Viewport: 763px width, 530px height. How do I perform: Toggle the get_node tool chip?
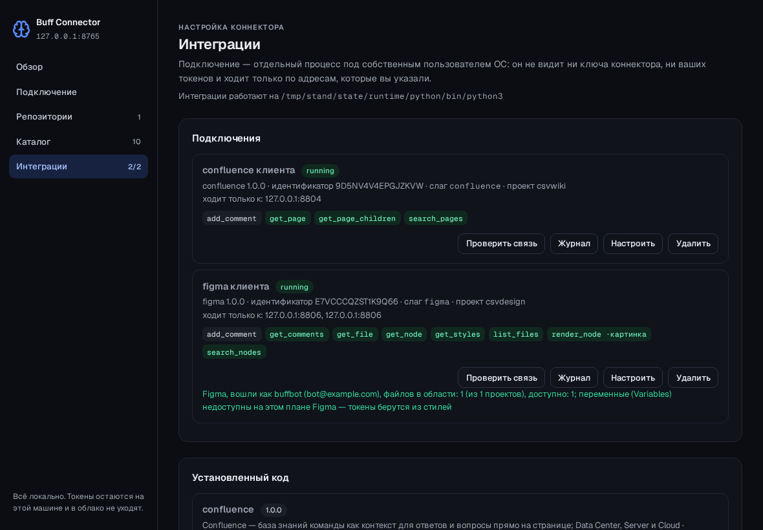(x=404, y=334)
